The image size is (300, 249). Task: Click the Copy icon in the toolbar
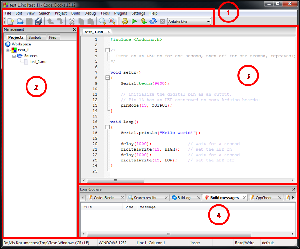(x=81, y=21)
